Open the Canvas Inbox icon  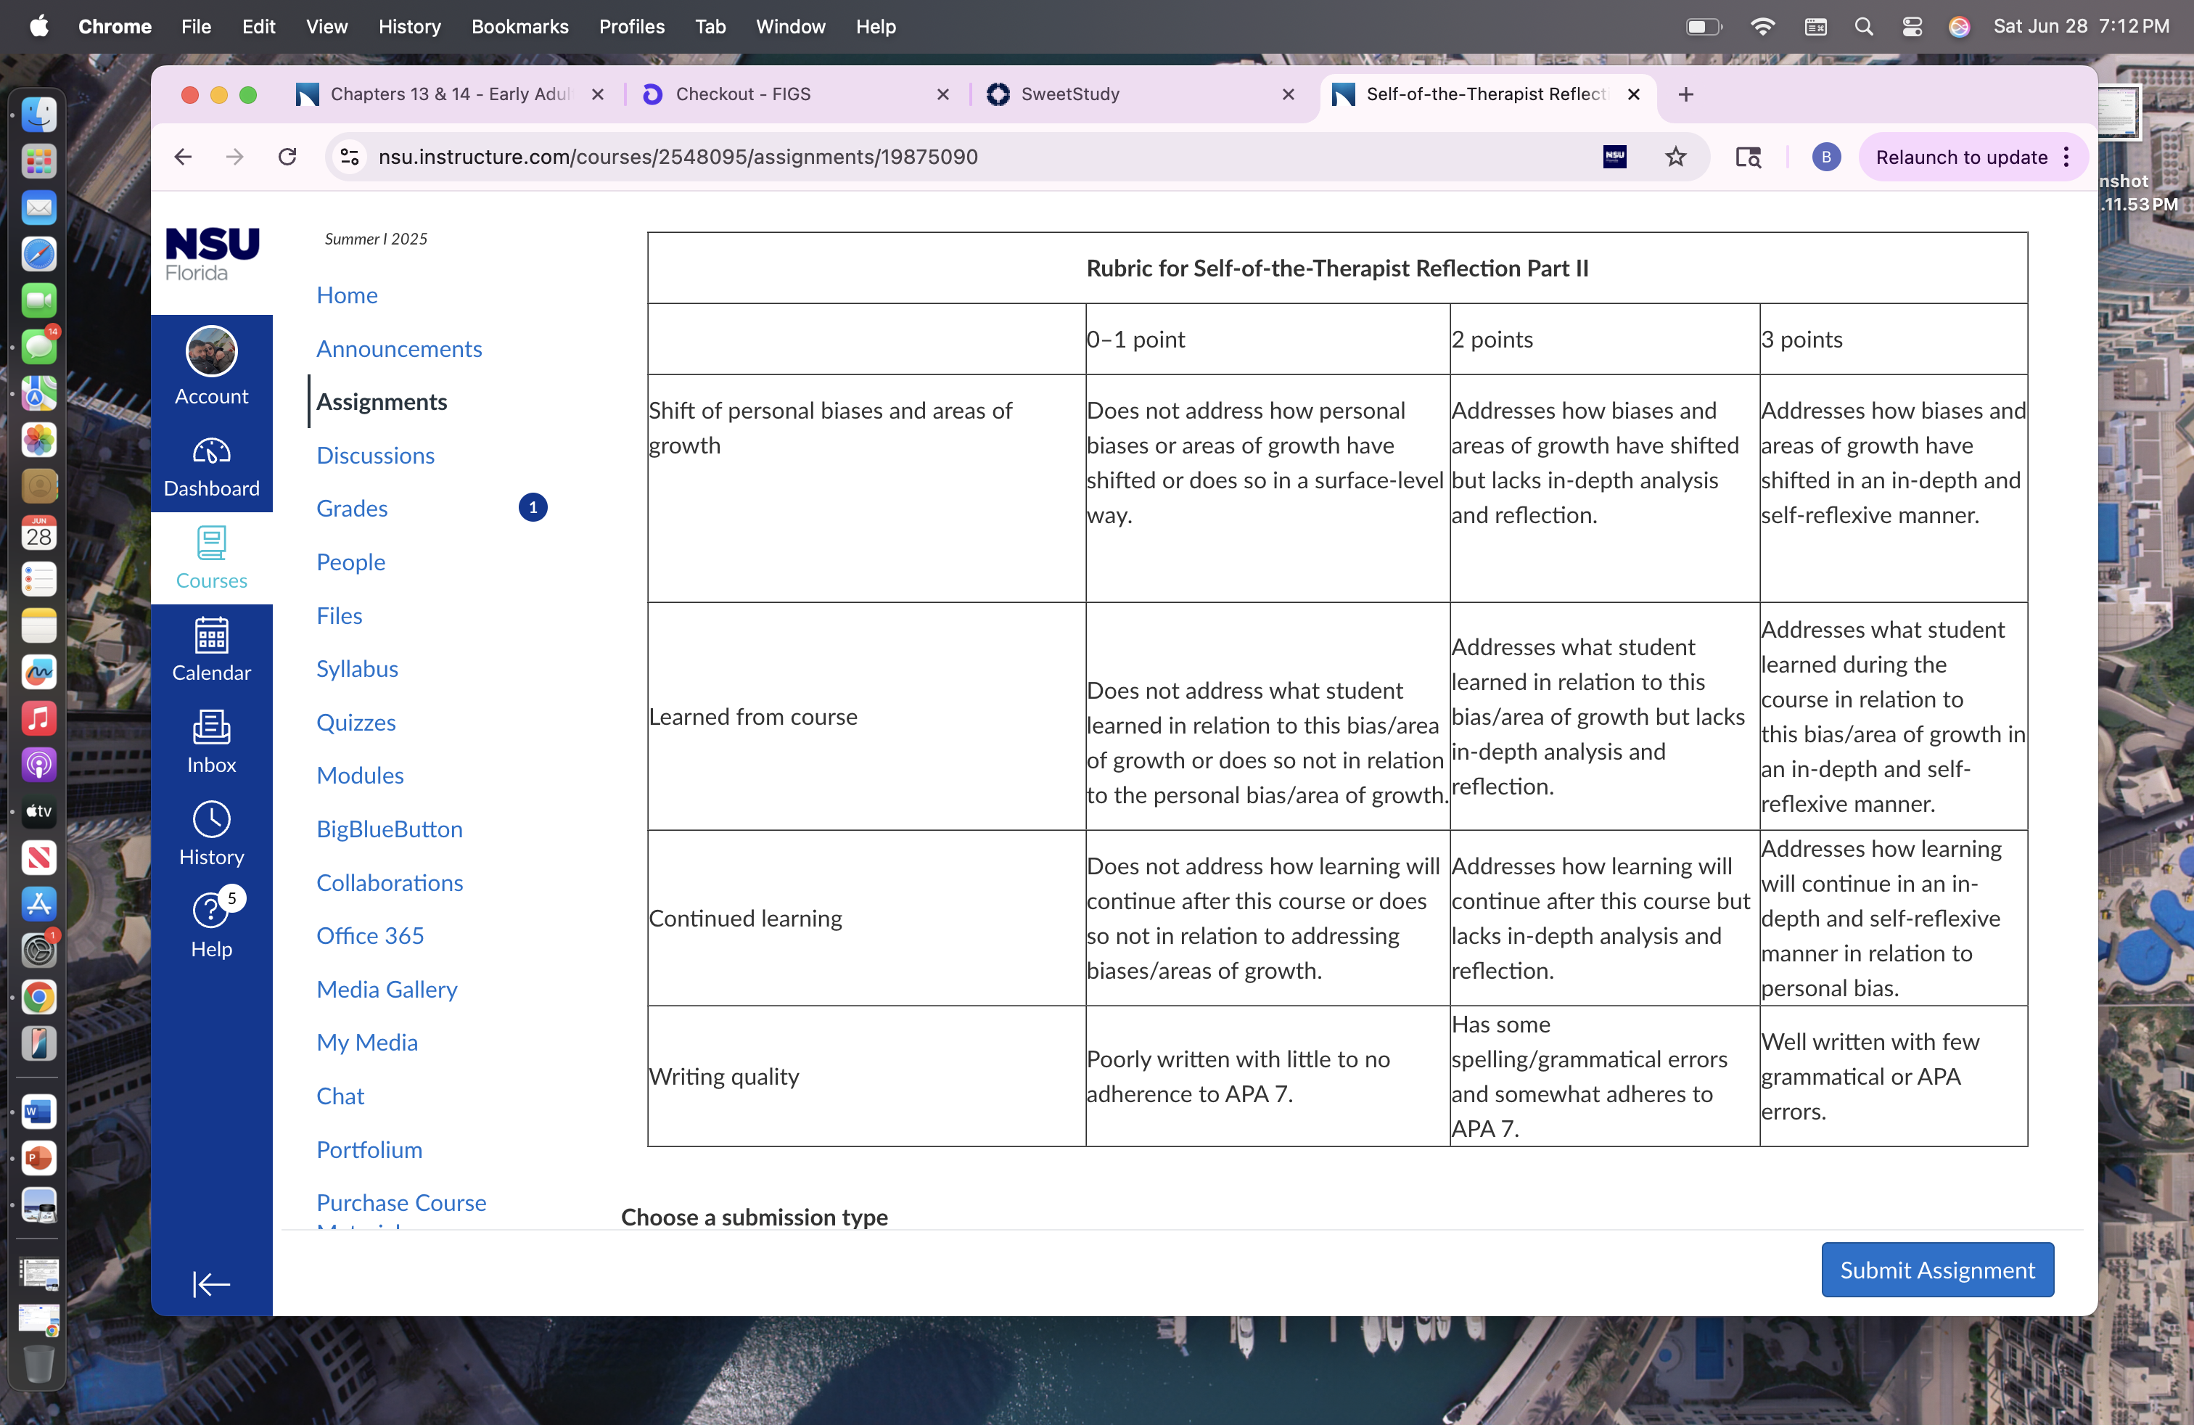pos(211,727)
